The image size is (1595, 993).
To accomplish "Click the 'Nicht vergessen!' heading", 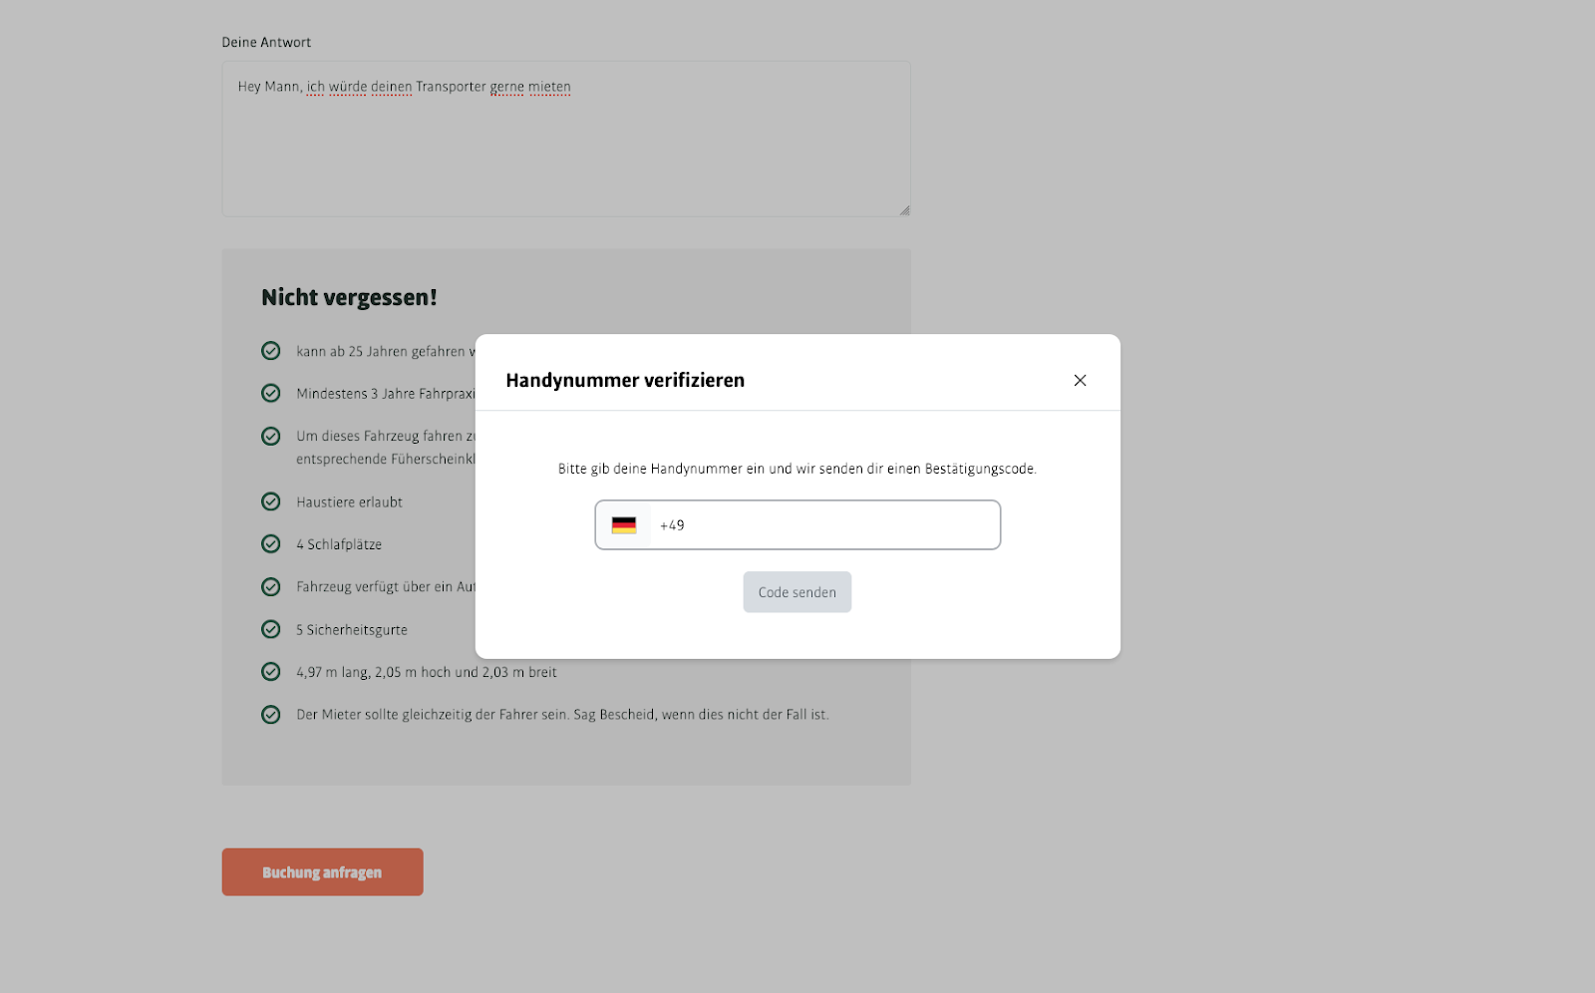I will click(x=349, y=297).
